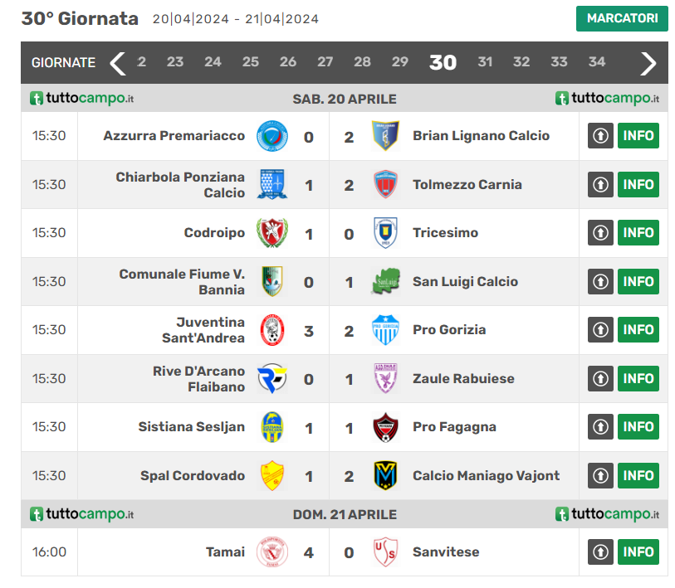Click the Pro Gorizia team crest
Viewport: 675px width, 588px height.
(x=385, y=330)
